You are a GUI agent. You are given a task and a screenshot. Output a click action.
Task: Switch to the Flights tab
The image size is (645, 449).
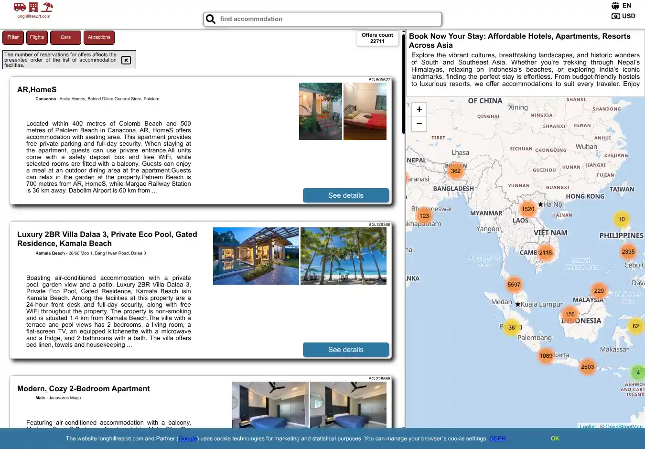[x=37, y=37]
